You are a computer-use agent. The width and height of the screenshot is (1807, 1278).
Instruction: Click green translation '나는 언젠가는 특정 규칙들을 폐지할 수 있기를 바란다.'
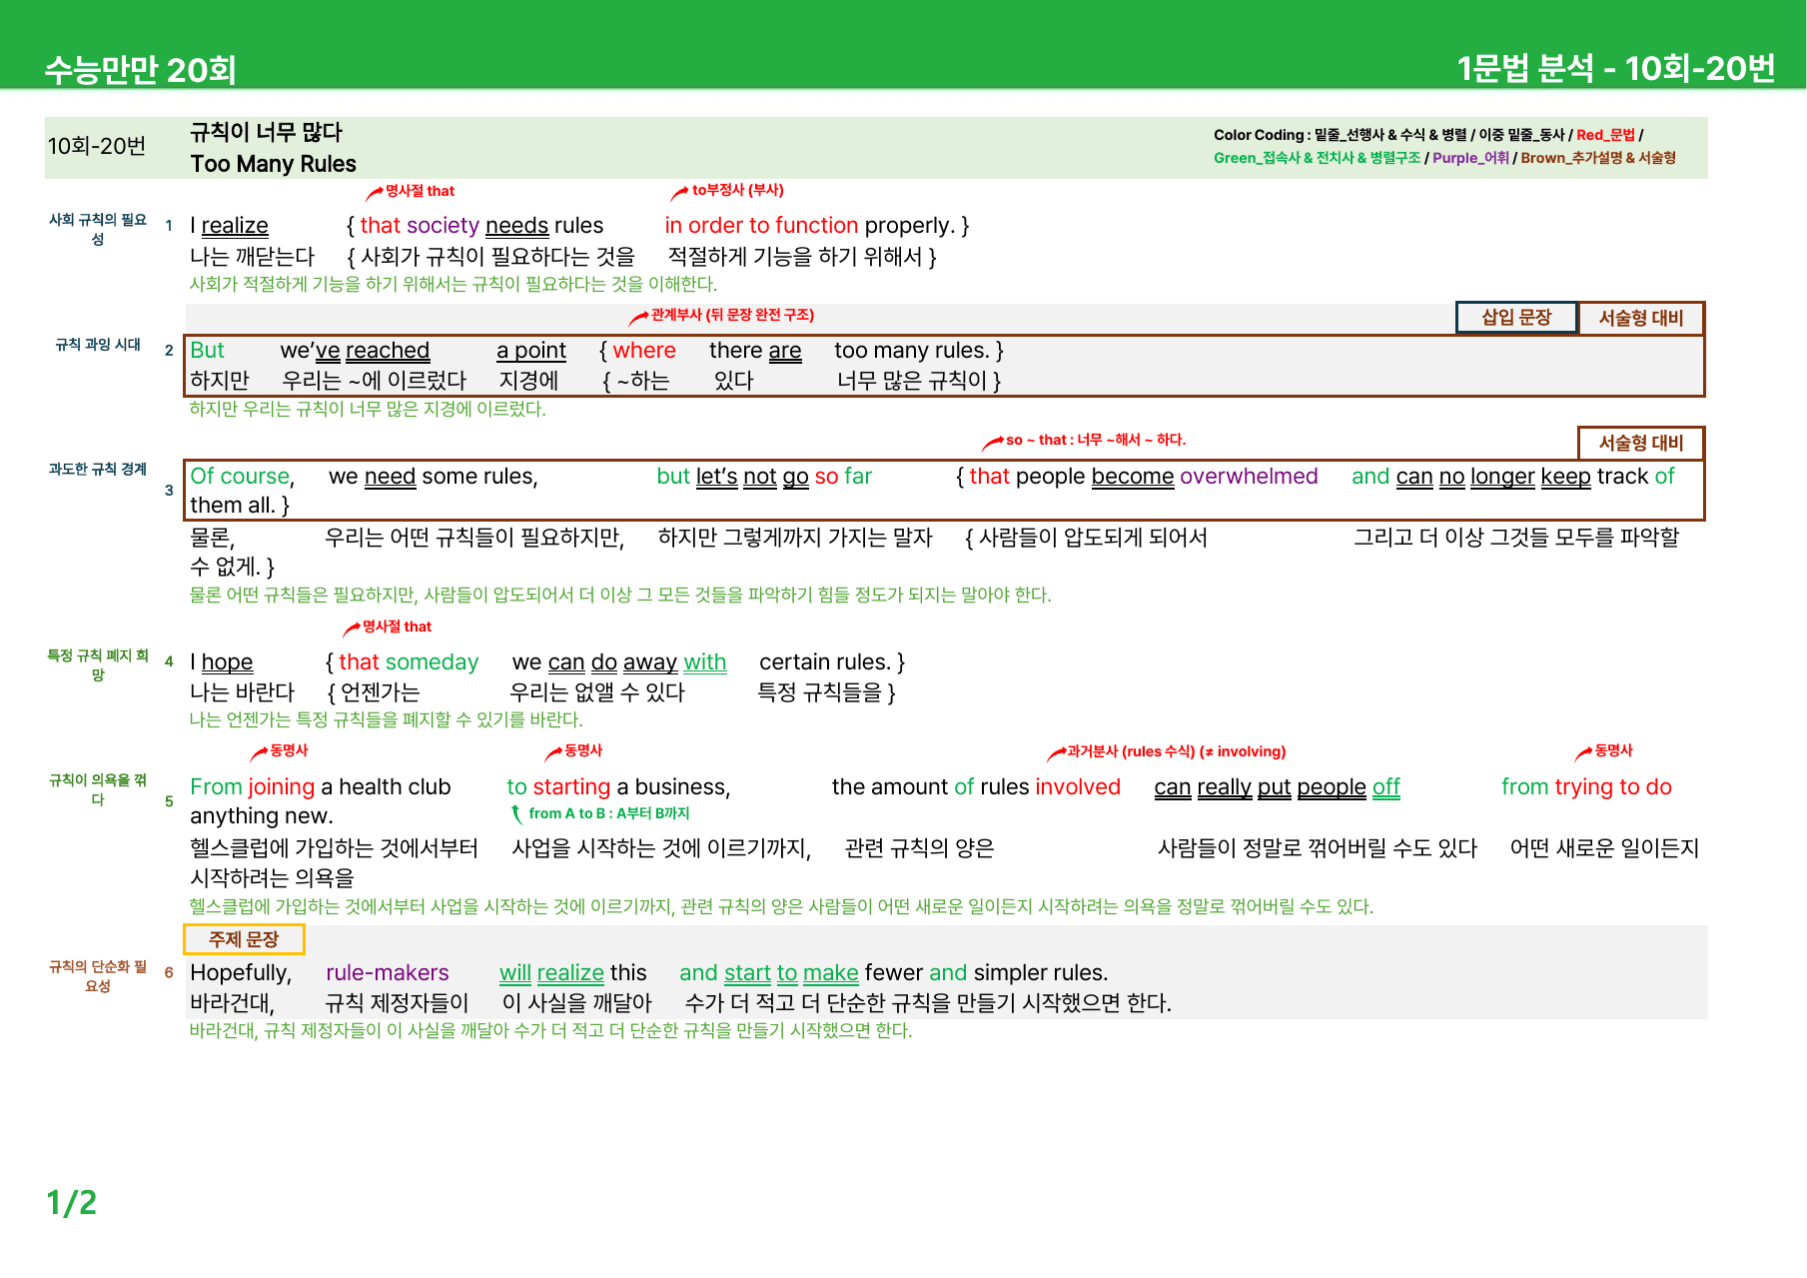point(387,719)
